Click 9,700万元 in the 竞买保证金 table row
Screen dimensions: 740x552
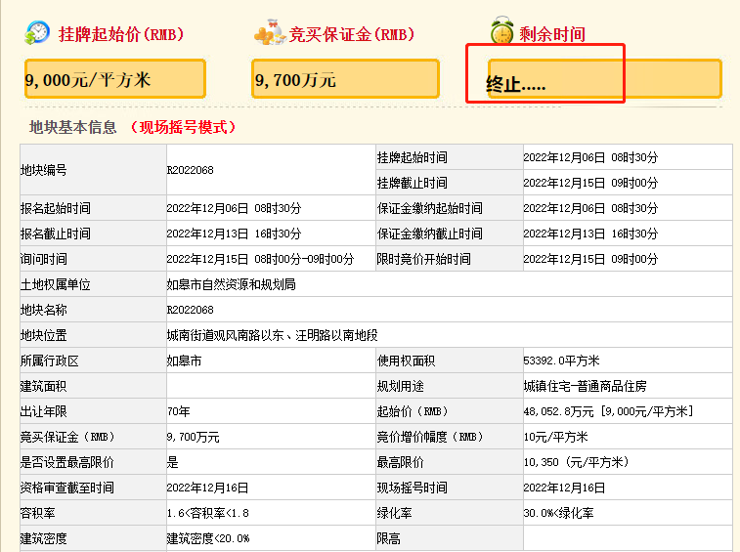click(x=193, y=438)
